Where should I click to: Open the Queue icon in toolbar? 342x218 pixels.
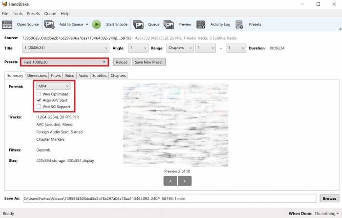tap(139, 24)
